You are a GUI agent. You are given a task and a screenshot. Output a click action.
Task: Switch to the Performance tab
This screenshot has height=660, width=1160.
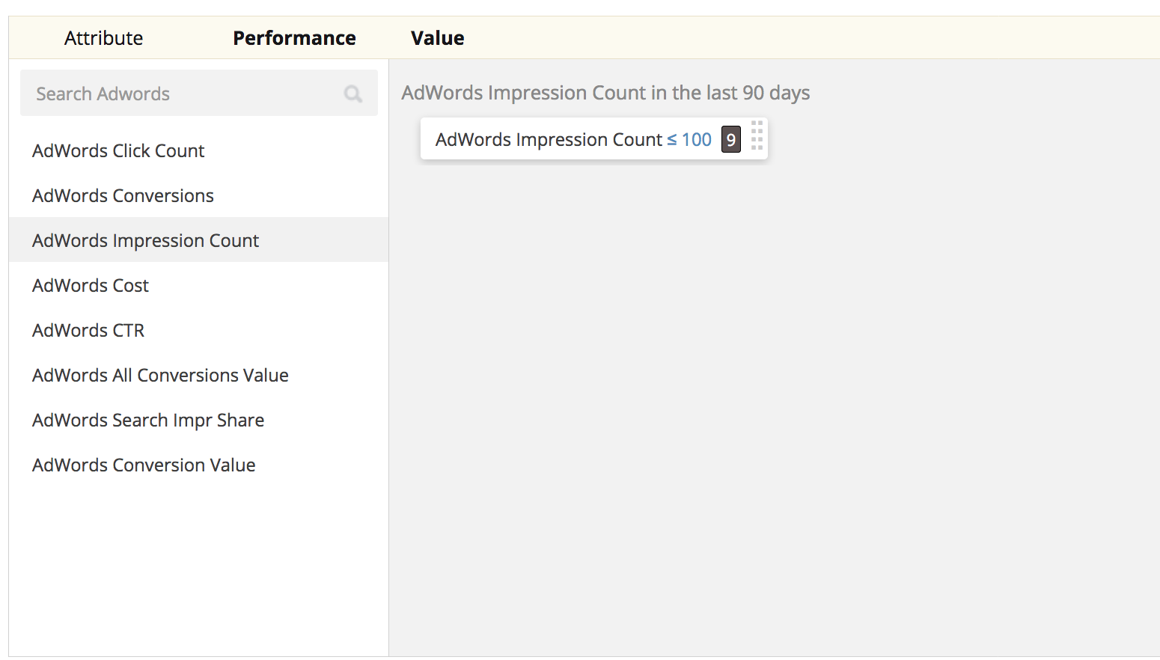[294, 38]
